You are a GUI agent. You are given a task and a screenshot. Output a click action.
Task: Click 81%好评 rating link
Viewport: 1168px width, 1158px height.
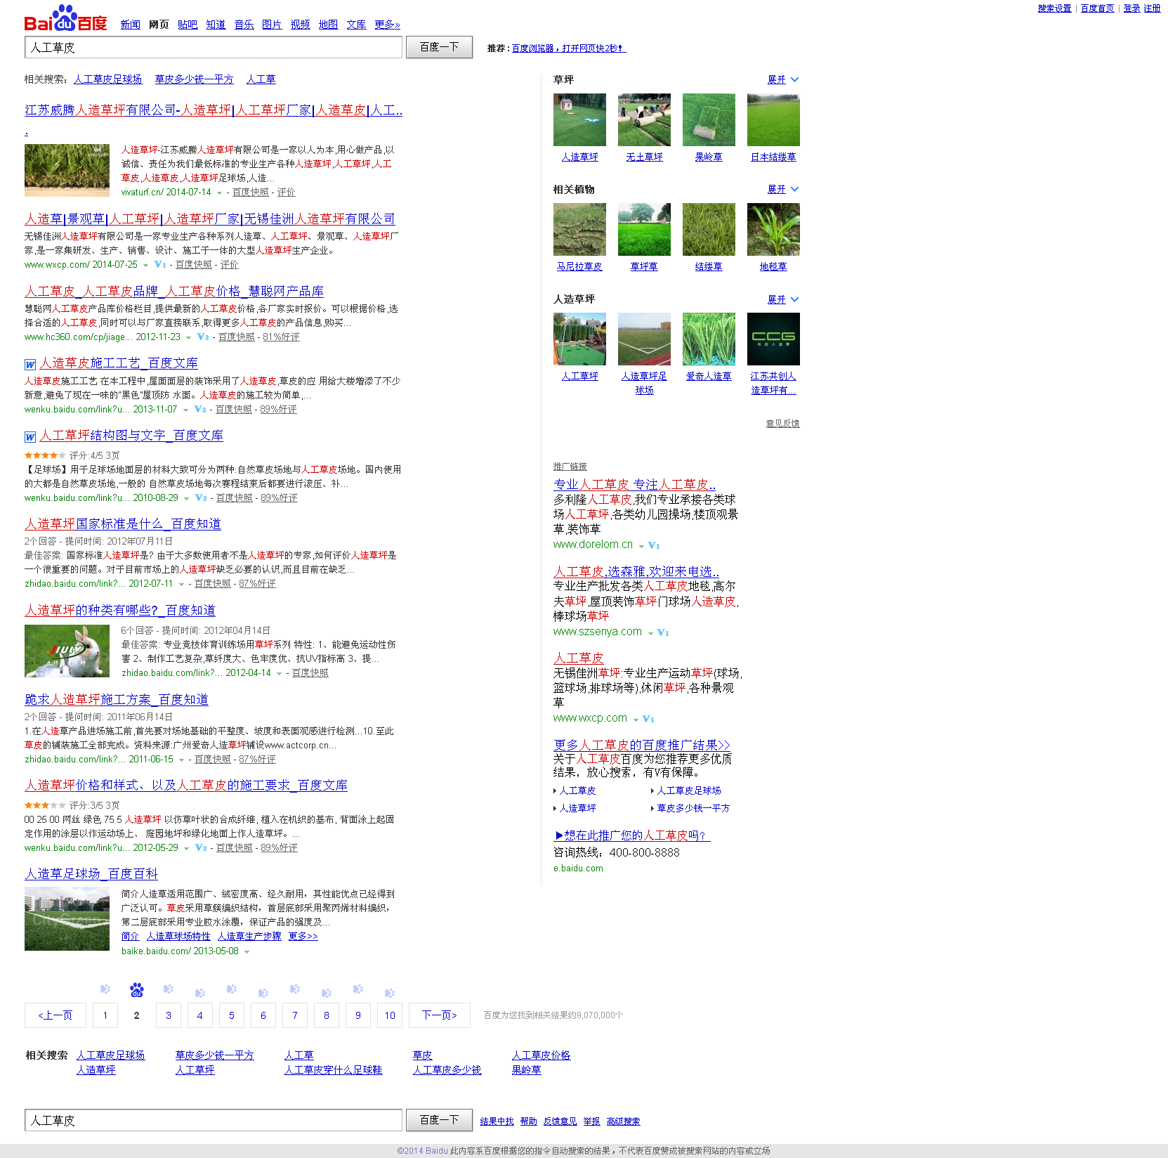tap(281, 337)
